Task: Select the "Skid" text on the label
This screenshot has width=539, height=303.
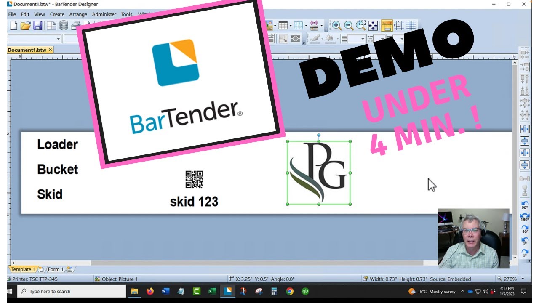Action: coord(50,194)
